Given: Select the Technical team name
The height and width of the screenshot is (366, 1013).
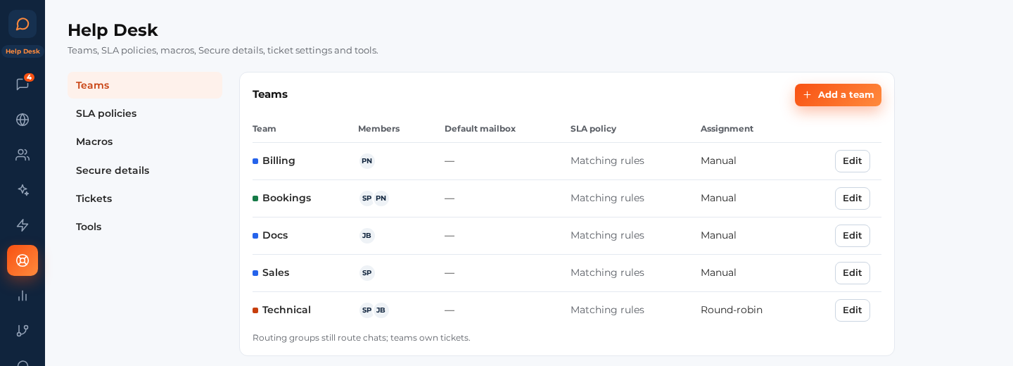Looking at the screenshot, I should point(286,310).
